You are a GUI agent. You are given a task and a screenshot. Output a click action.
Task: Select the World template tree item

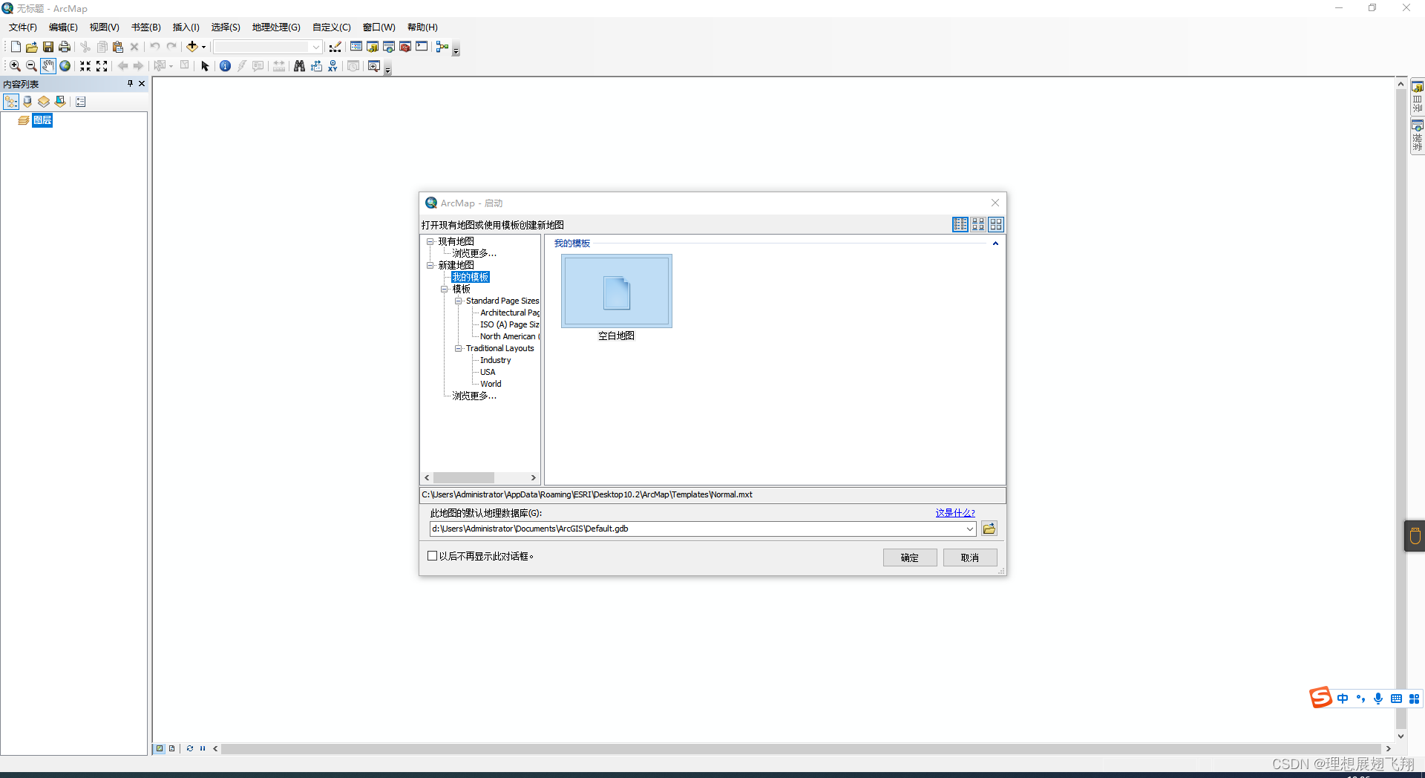click(x=491, y=384)
